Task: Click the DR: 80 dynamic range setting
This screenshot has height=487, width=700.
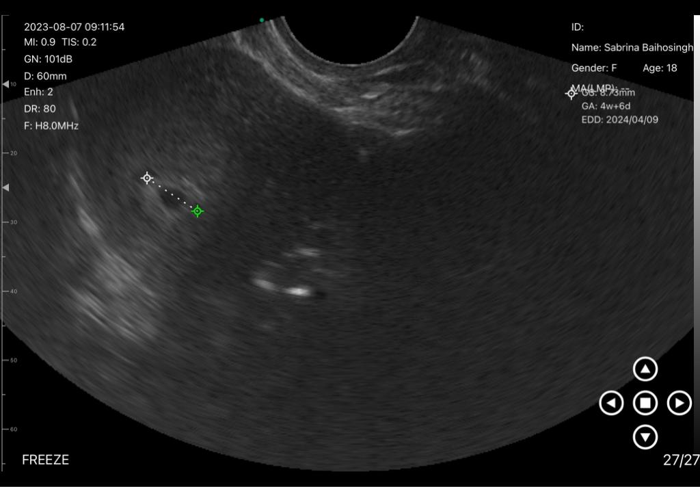Action: pyautogui.click(x=40, y=109)
